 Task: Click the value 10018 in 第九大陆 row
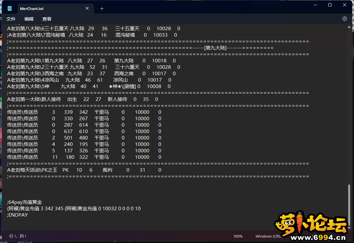click(159, 61)
